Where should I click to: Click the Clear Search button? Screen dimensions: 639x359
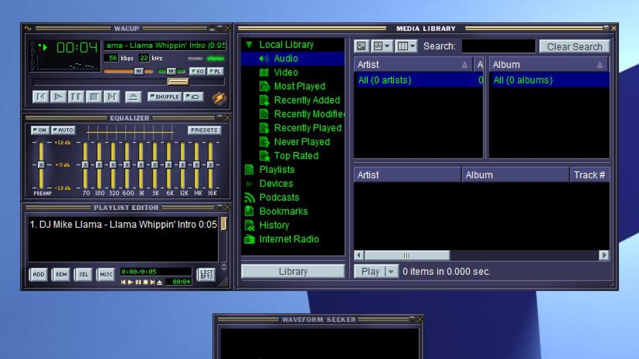click(x=575, y=47)
